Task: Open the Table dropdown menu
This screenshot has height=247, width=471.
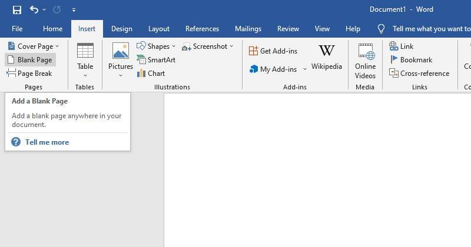Action: [85, 61]
